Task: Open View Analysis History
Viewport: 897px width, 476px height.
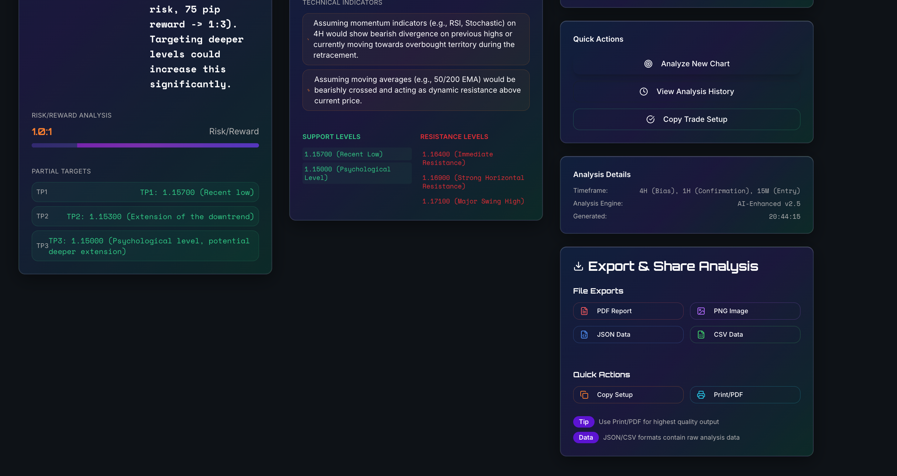Action: click(686, 92)
